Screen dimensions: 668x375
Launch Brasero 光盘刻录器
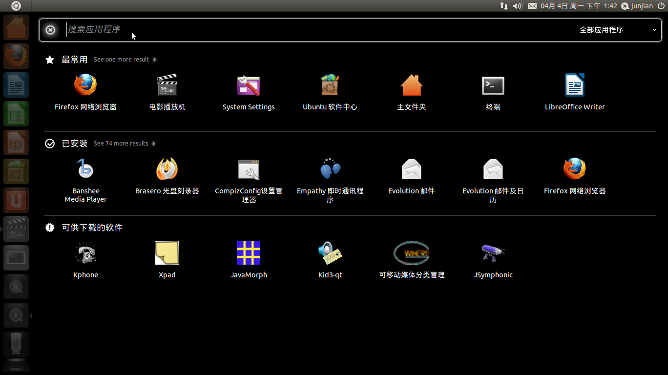tap(167, 176)
